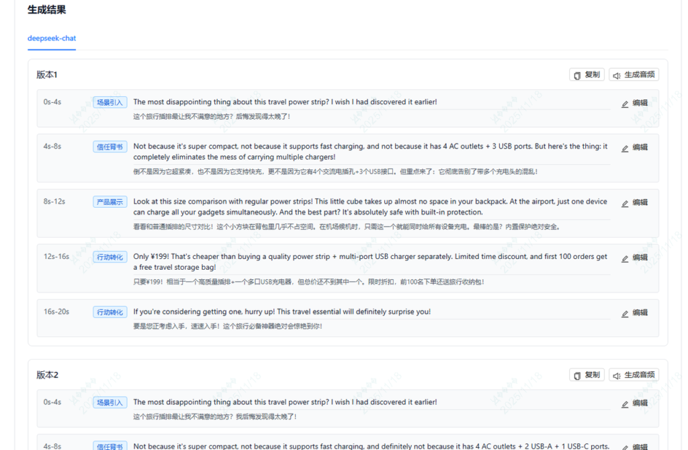
Task: Switch to the deepseek-chat tab
Action: tap(52, 38)
